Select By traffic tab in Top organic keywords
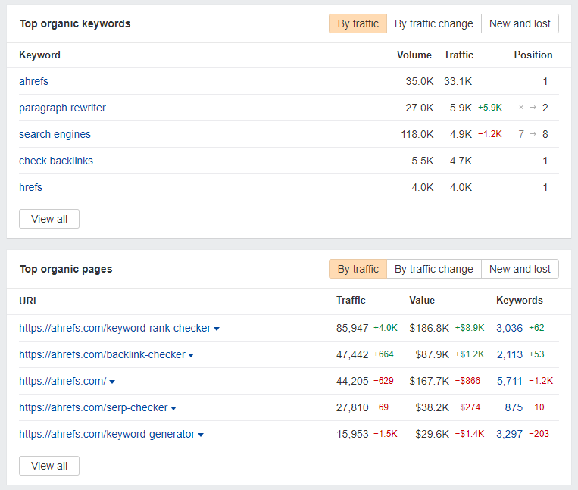This screenshot has height=490, width=578. (x=358, y=23)
